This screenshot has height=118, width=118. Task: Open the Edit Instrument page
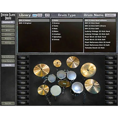[x=8, y=26]
